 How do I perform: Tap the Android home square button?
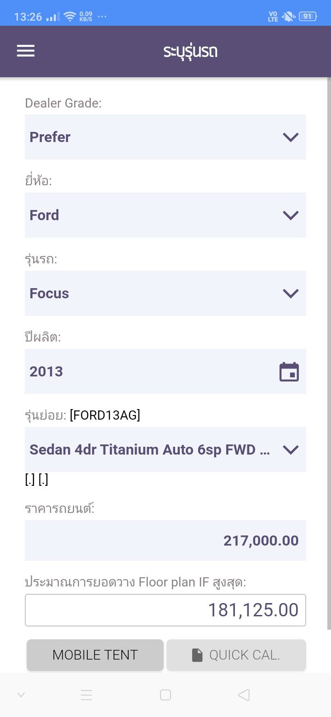pyautogui.click(x=165, y=695)
